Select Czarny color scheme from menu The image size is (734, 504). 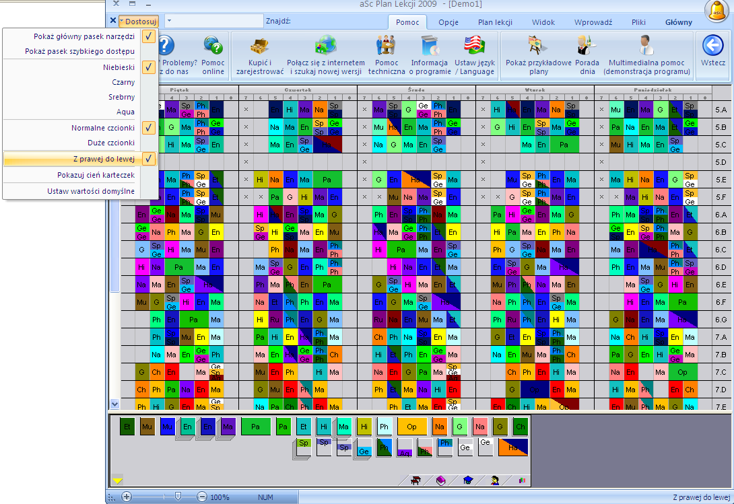(123, 82)
